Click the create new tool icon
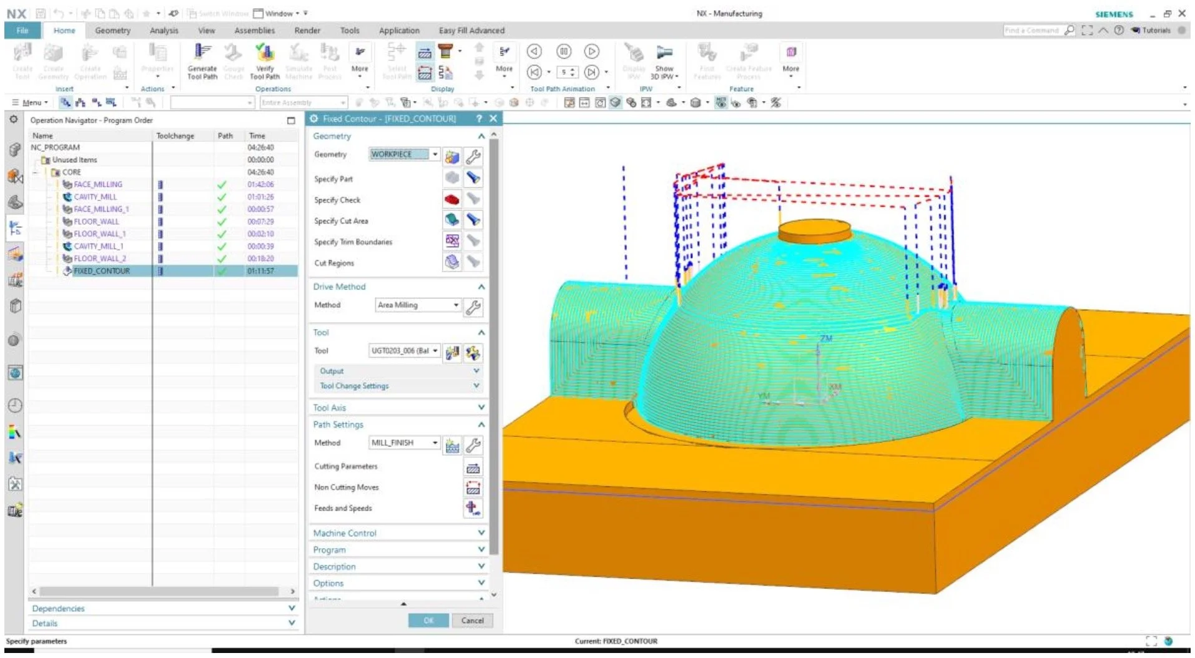The width and height of the screenshot is (1195, 658). point(452,353)
